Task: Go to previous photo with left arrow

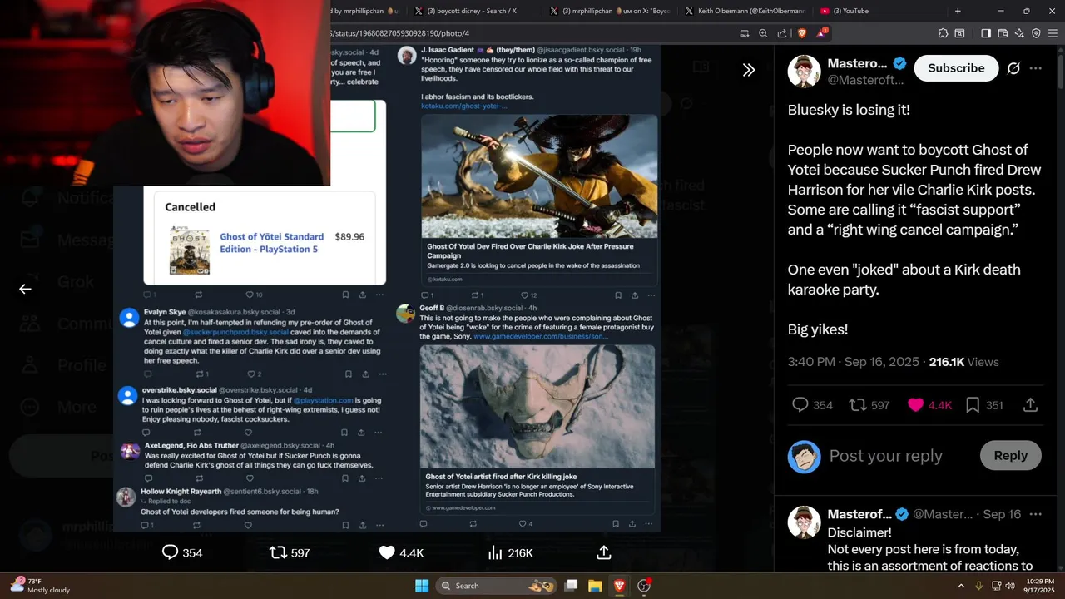Action: coord(25,289)
